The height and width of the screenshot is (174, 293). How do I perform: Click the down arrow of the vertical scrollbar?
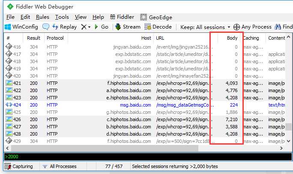coord(289,141)
